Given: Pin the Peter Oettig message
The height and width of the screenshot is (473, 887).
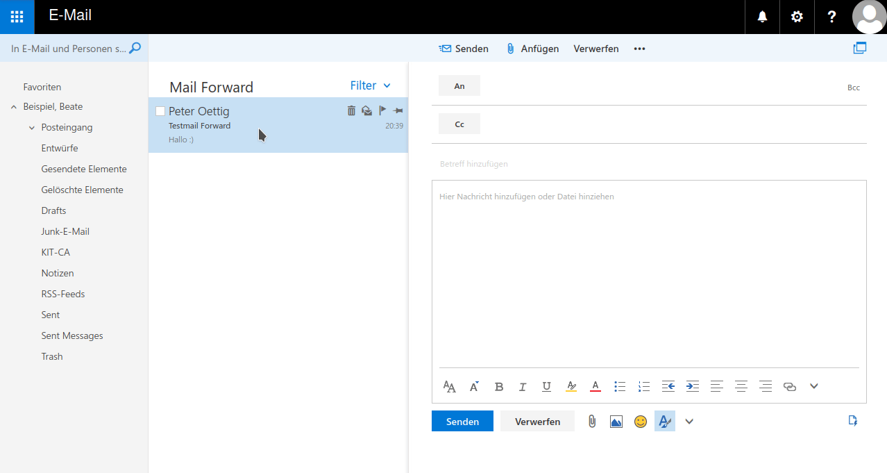Looking at the screenshot, I should (x=398, y=110).
